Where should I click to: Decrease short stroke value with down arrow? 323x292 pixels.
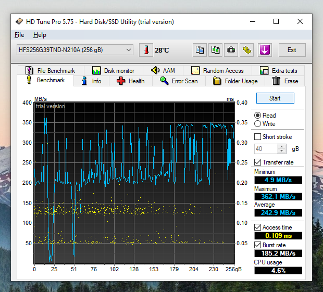coord(282,151)
